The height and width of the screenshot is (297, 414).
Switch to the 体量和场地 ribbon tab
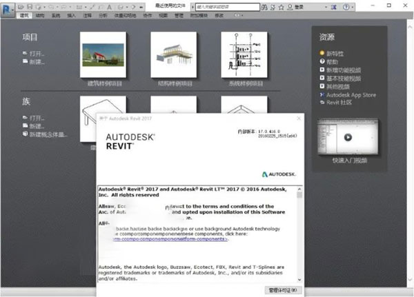coord(125,16)
